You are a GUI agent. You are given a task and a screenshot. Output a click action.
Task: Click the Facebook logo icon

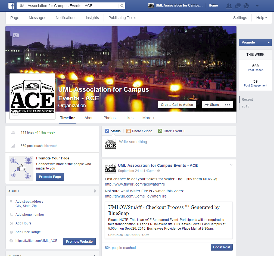[11, 6]
